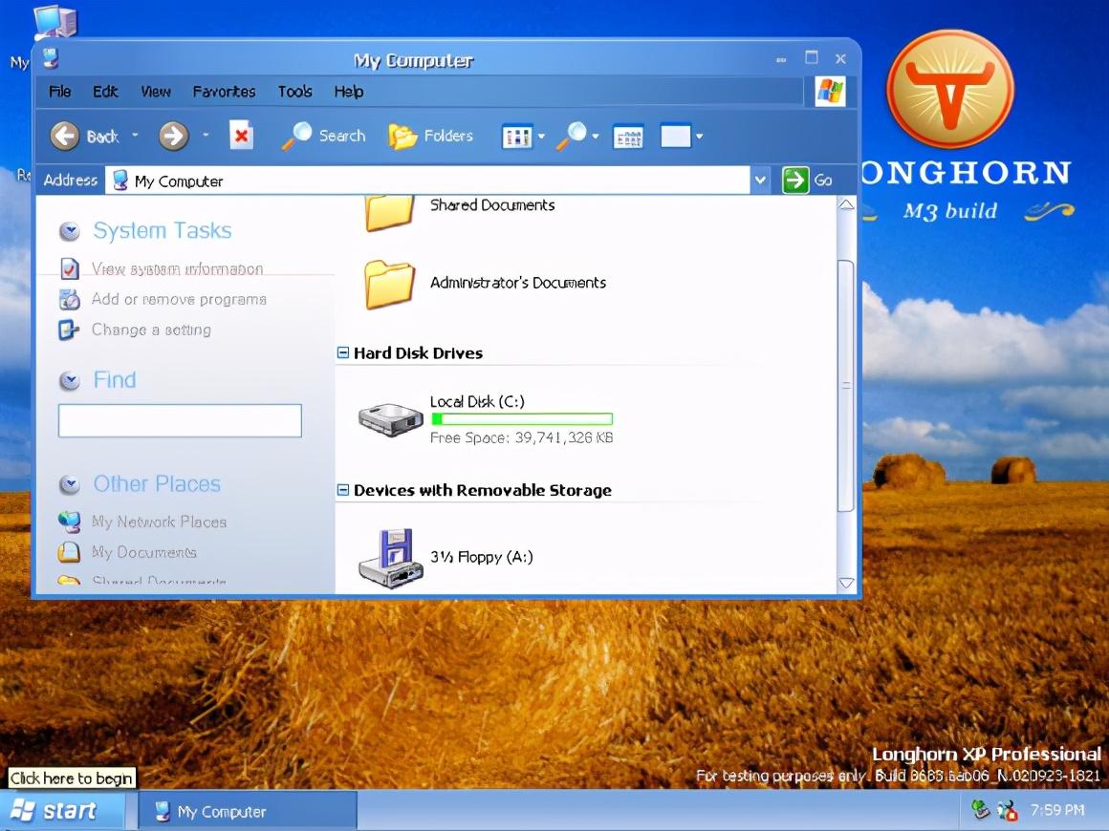Open the magnifier icon's dropdown arrow

tap(596, 137)
